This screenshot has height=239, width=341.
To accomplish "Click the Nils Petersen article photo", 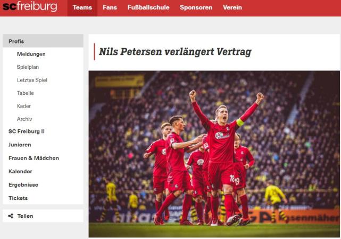I will click(x=214, y=154).
